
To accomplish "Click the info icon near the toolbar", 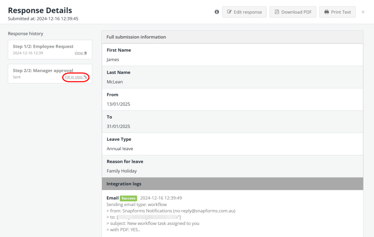I will (217, 12).
